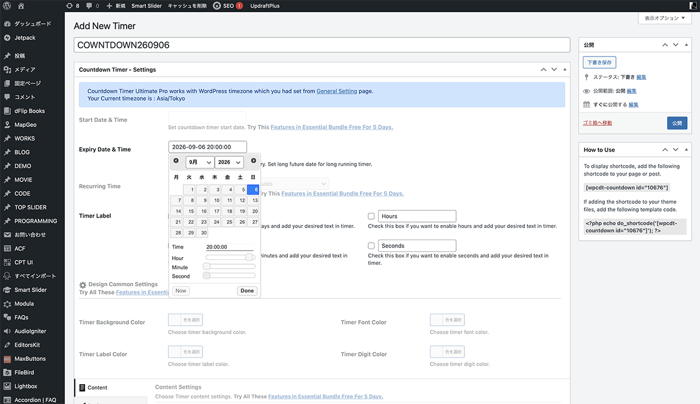The height and width of the screenshot is (404, 700).
Task: Switch to the Content settings tab
Action: [x=97, y=388]
